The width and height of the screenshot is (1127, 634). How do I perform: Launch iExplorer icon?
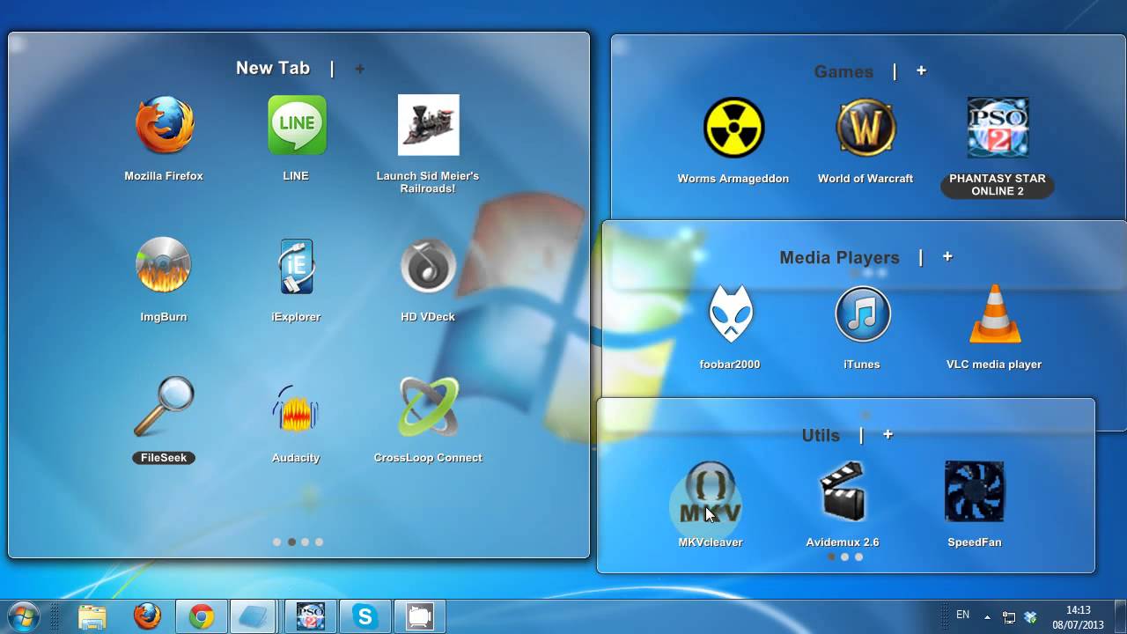tap(296, 266)
